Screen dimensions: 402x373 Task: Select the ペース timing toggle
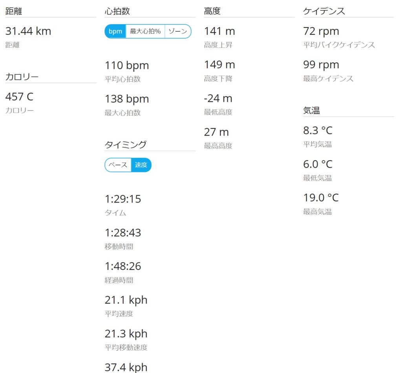(x=118, y=165)
